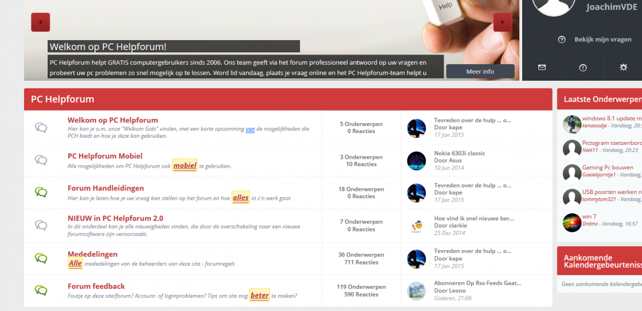Open Asus avatar in PC Helpforum Mobiel row
Image resolution: width=642 pixels, height=311 pixels.
tap(416, 161)
